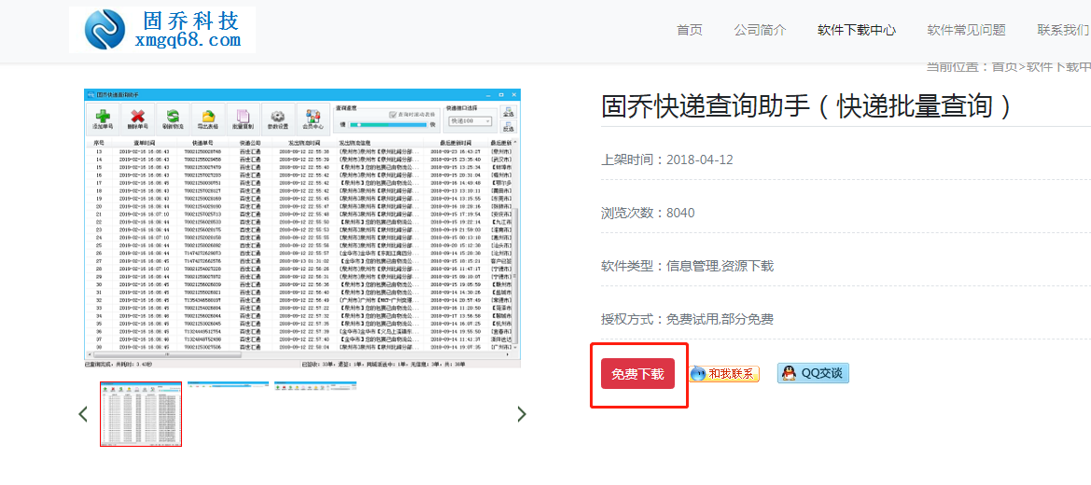This screenshot has width=1091, height=485.
Task: Click the red 免费下载 button
Action: (x=638, y=374)
